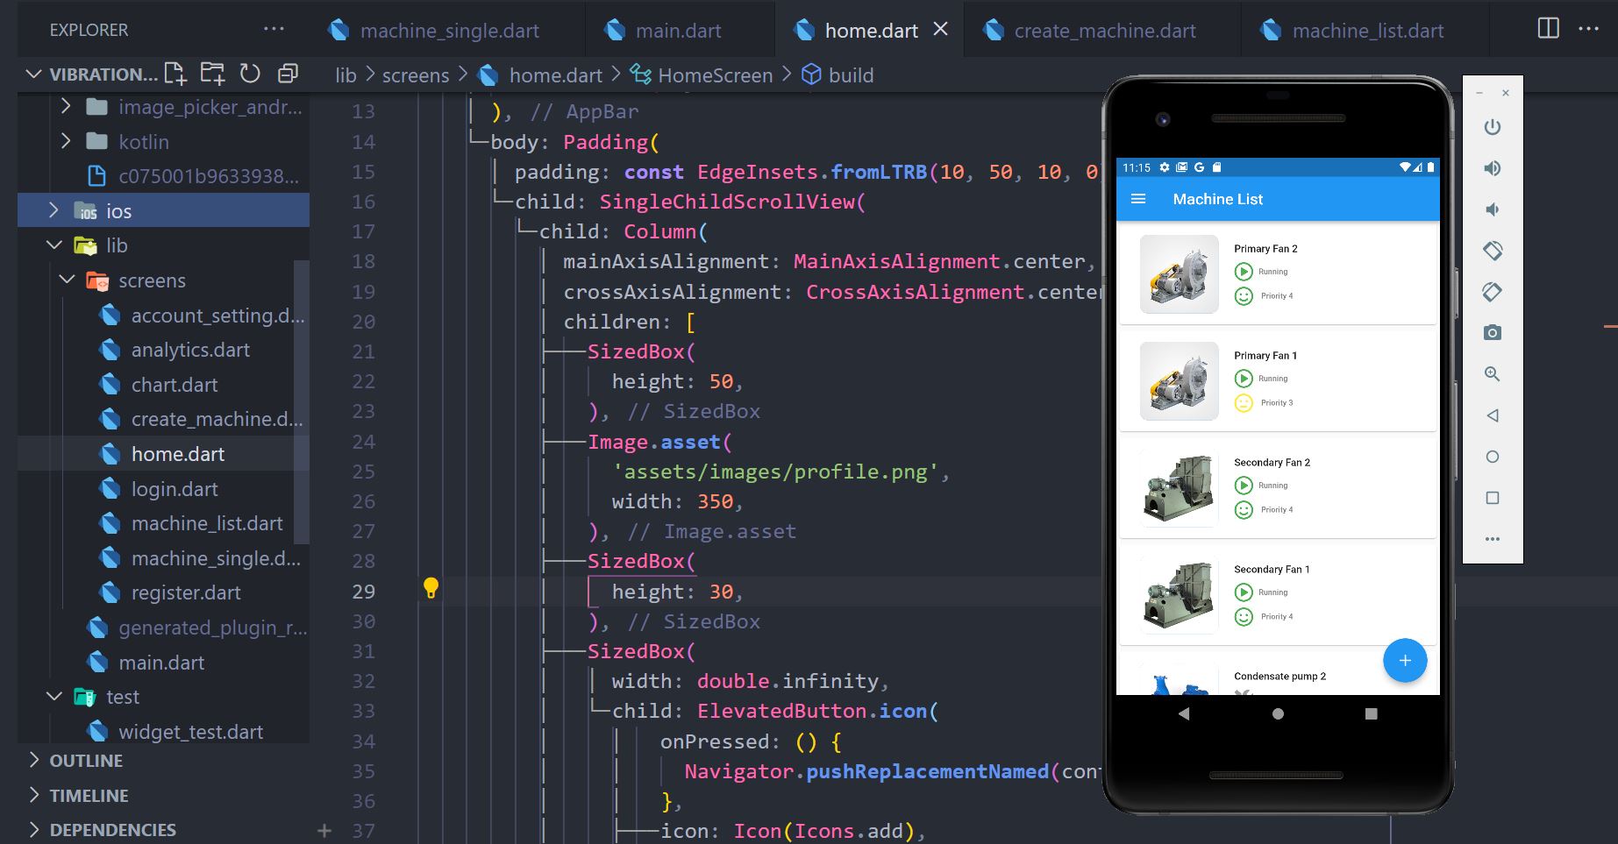
Task: Refresh the Explorer view
Action: (250, 74)
